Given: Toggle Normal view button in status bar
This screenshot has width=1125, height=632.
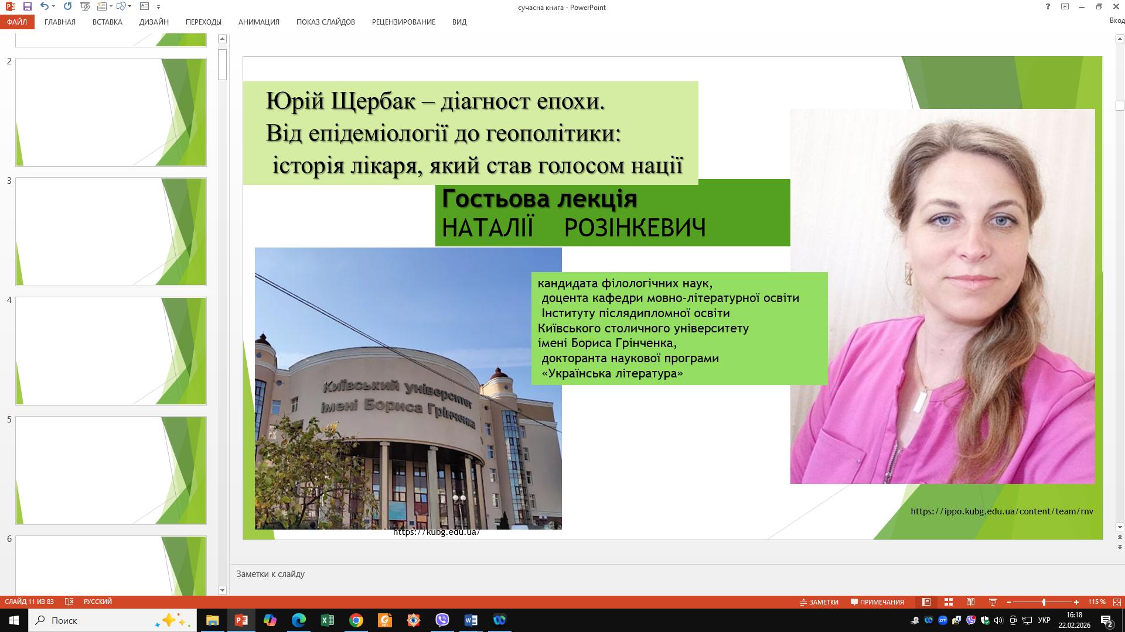Looking at the screenshot, I should pos(926,602).
